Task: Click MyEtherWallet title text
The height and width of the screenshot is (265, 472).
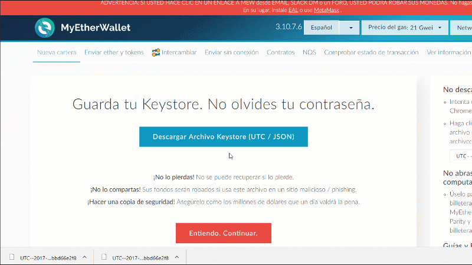Action: pos(96,28)
